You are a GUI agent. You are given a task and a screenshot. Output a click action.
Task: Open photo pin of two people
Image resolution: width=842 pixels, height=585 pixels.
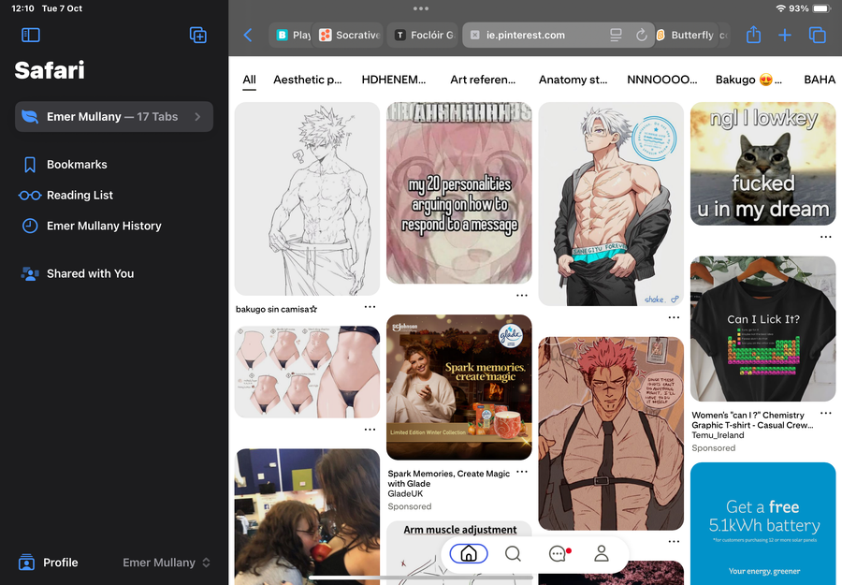click(307, 517)
